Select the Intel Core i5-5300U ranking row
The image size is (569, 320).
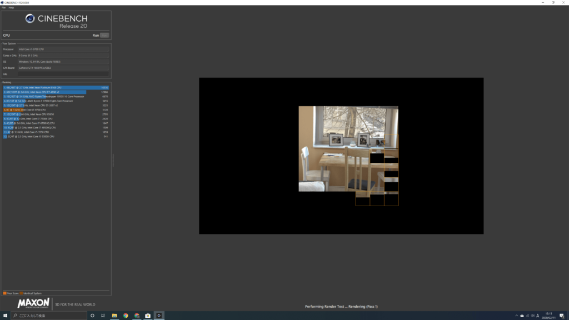point(56,137)
